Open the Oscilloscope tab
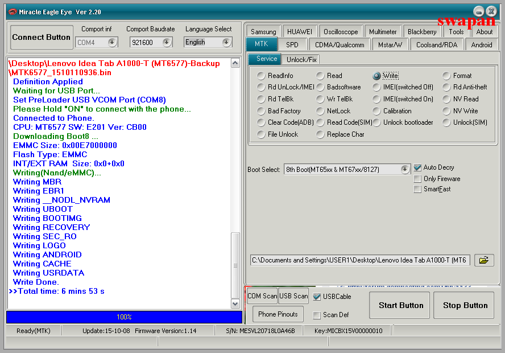The height and width of the screenshot is (353, 505). 341,31
